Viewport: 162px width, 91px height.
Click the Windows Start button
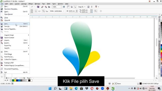[x=50, y=88]
